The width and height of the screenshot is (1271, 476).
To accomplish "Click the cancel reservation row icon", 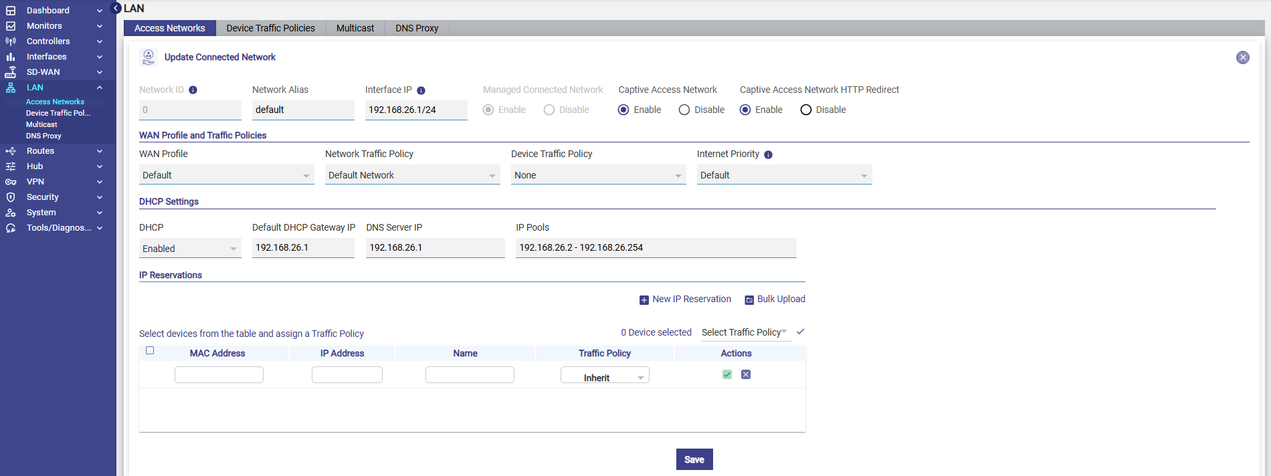I will tap(746, 374).
